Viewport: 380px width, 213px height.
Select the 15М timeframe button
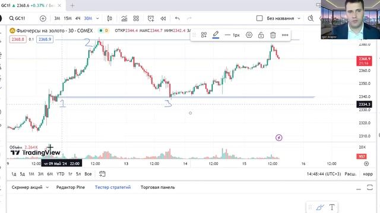click(68, 18)
